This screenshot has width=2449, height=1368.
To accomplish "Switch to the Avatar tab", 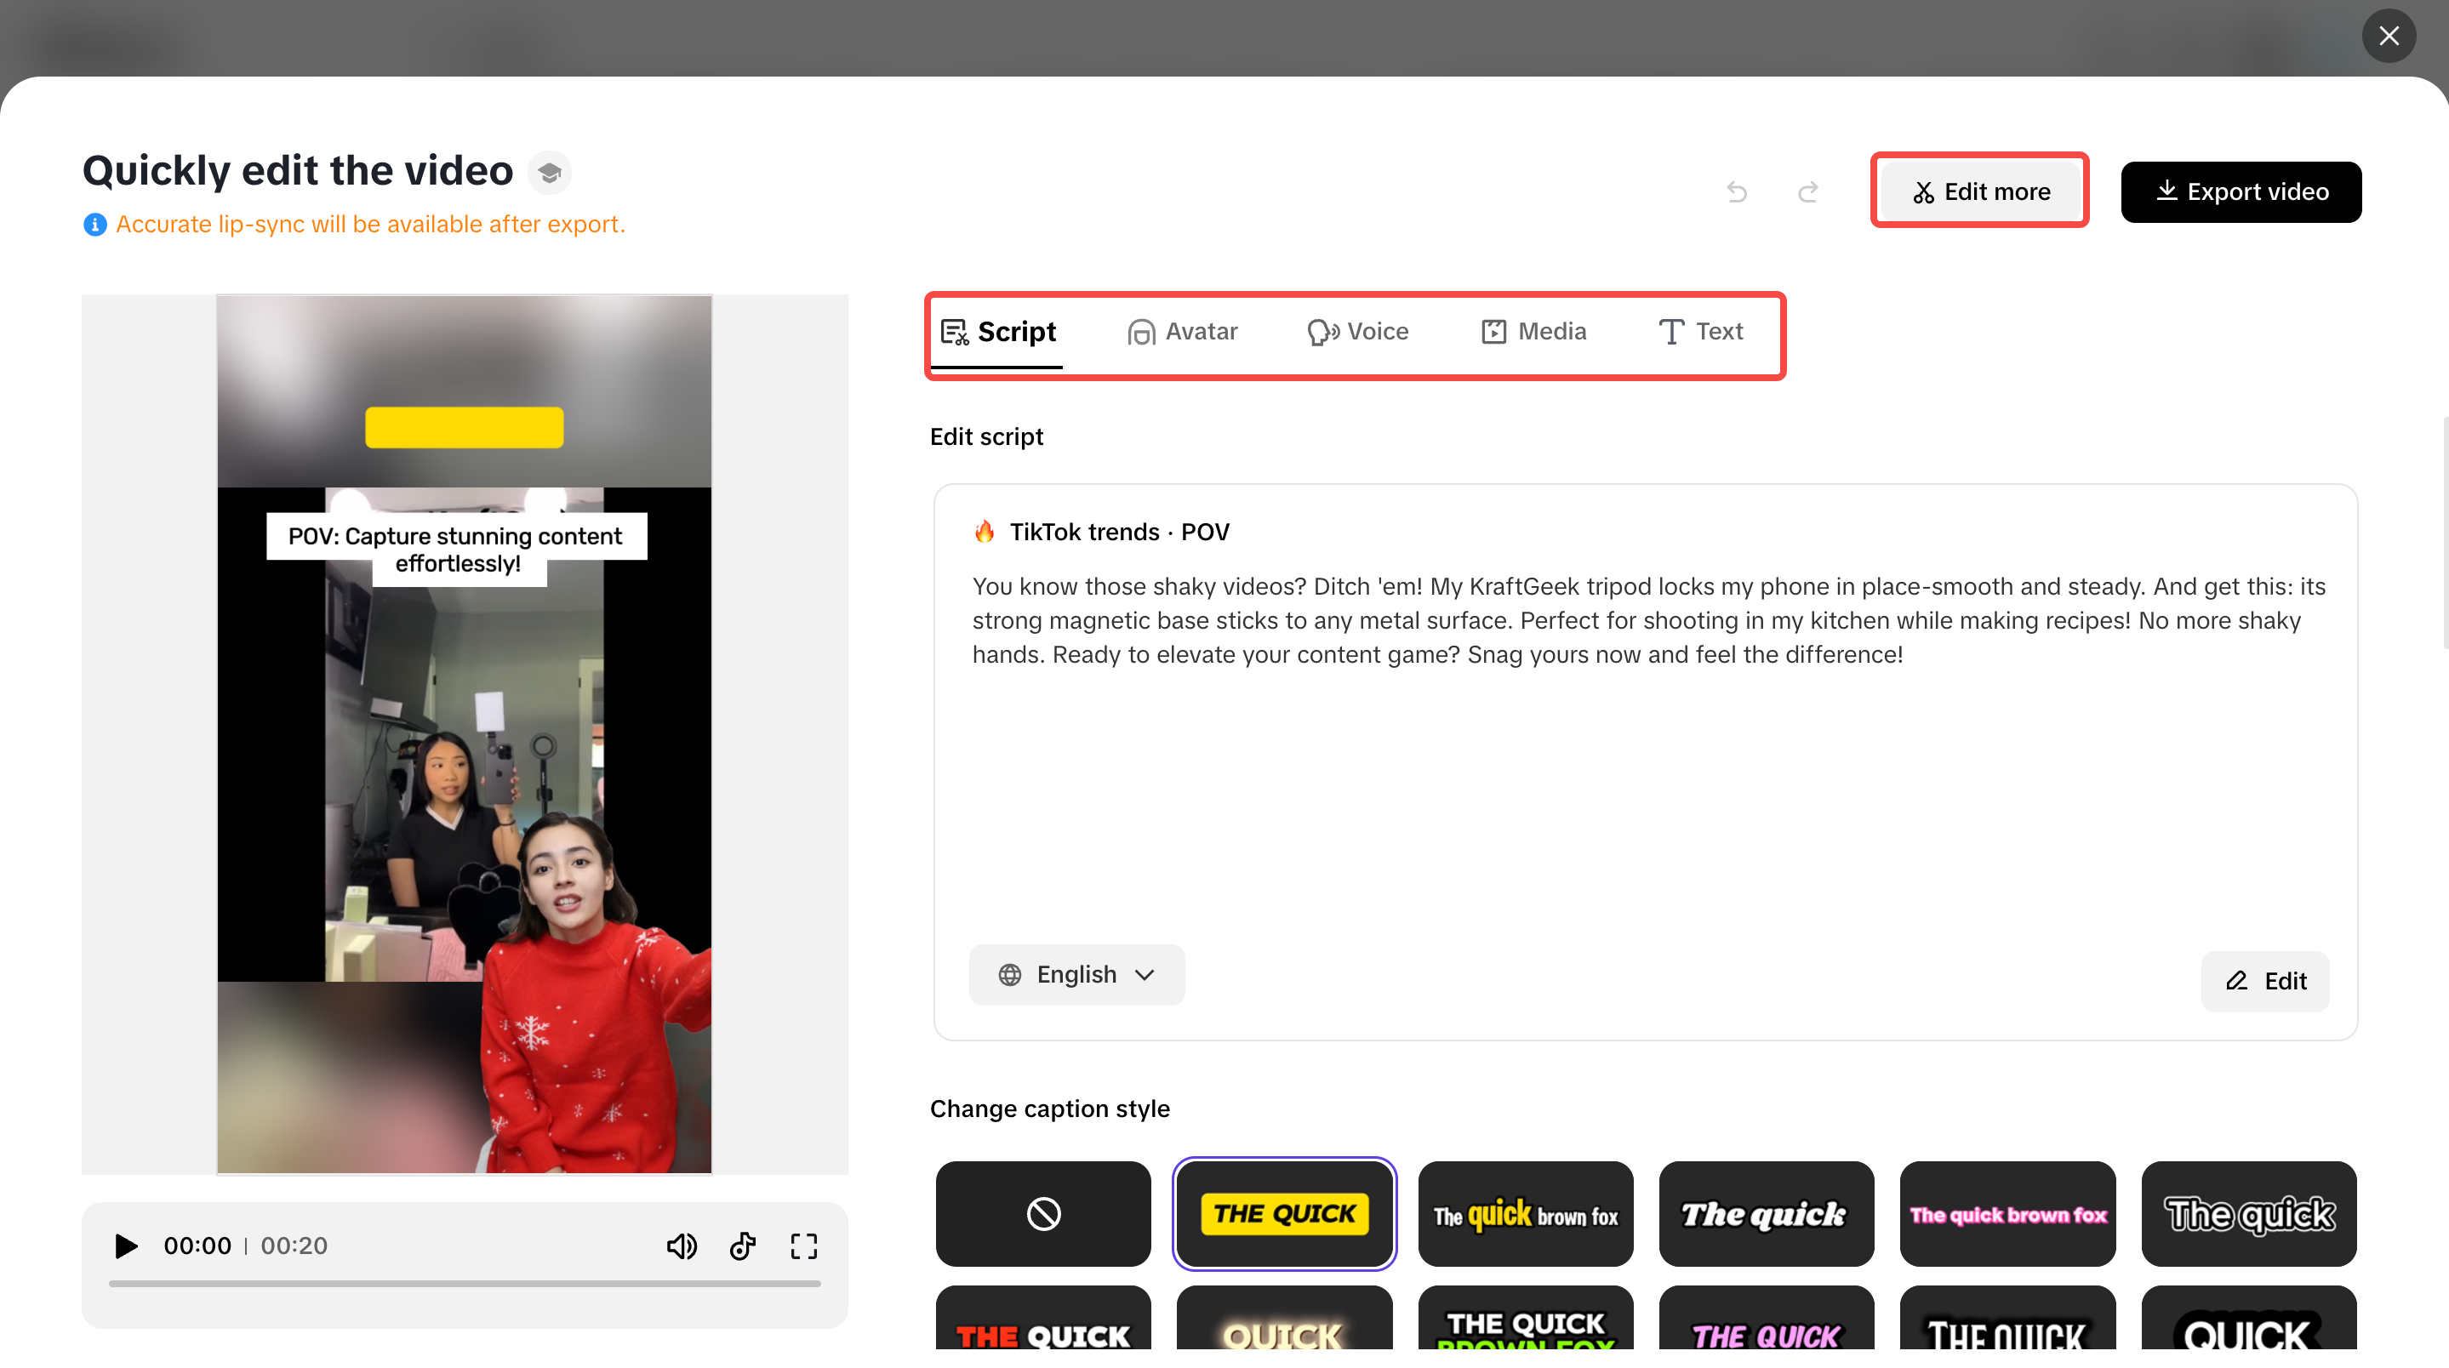I will pos(1182,332).
